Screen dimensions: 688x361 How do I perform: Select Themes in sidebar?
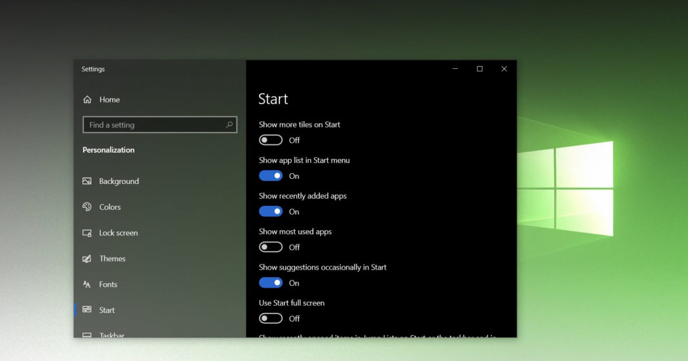160,259
